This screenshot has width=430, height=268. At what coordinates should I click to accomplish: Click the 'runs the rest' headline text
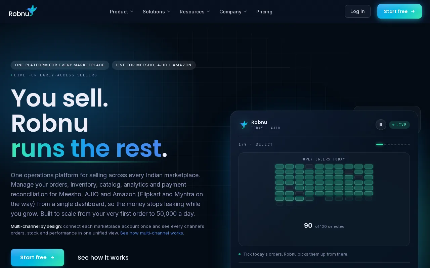(86, 148)
